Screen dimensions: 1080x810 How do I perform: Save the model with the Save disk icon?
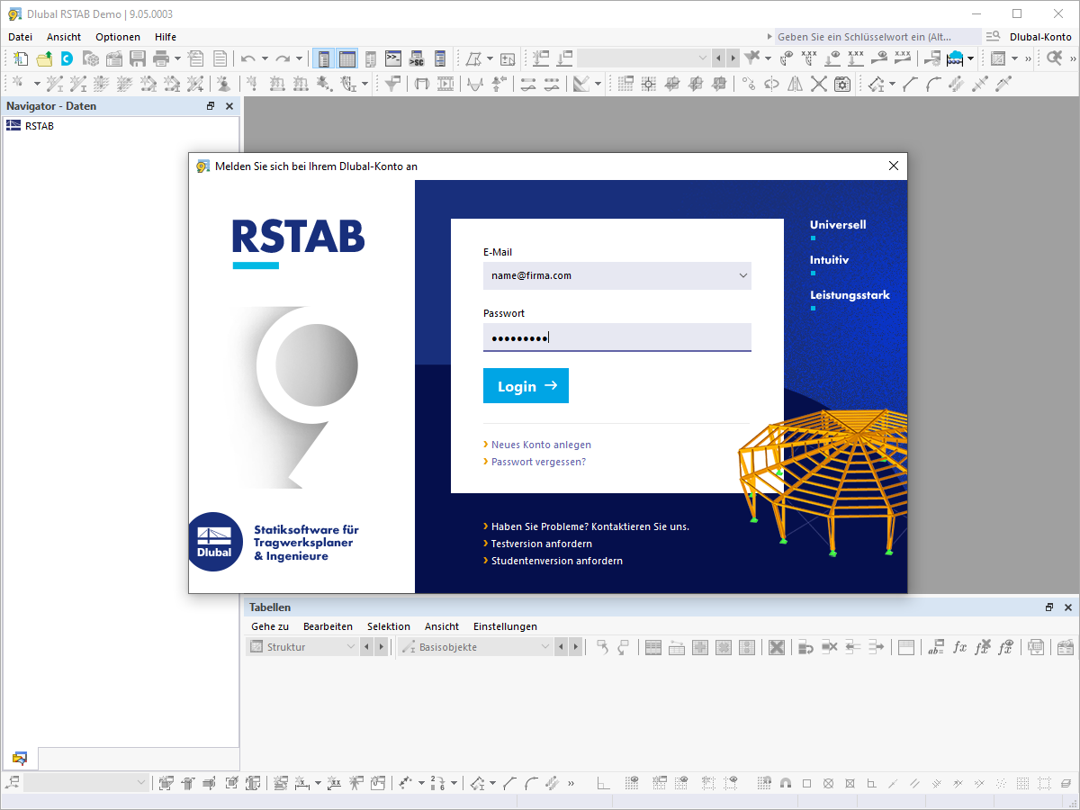click(x=137, y=58)
